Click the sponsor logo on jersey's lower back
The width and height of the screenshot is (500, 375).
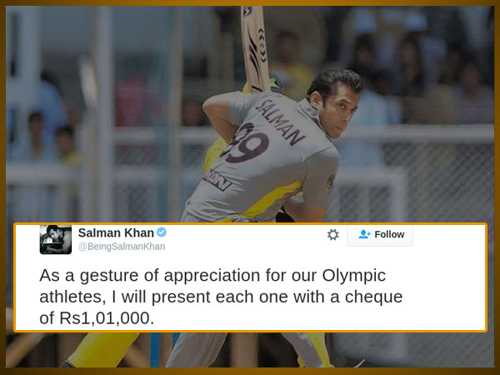pyautogui.click(x=217, y=180)
